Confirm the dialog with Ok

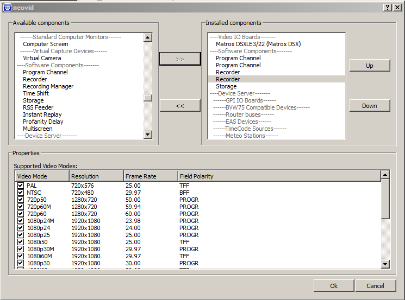pyautogui.click(x=334, y=285)
